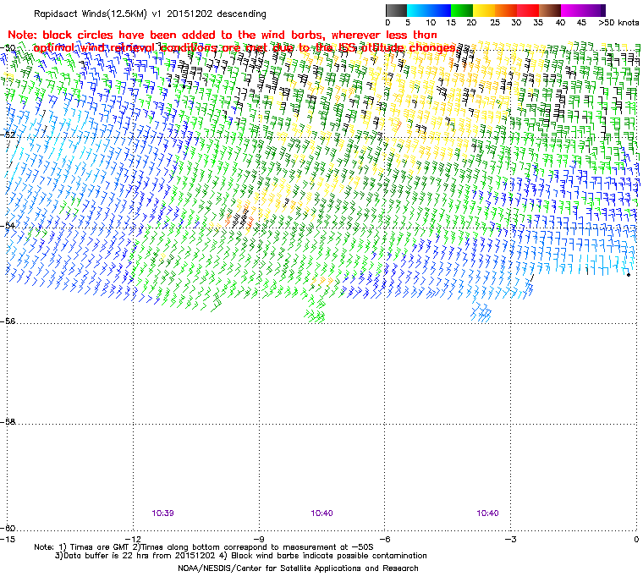
Task: Click the 10:40 time label between -9 and -6
Action: [x=321, y=513]
